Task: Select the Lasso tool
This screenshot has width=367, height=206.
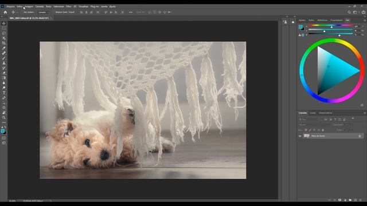Action: tap(4, 33)
